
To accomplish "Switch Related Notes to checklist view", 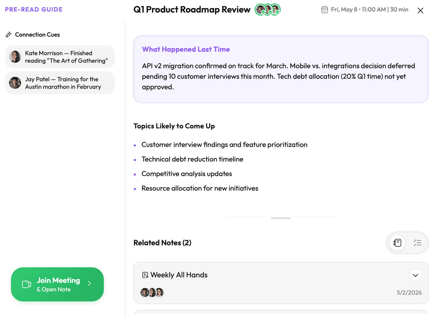I will click(x=417, y=243).
